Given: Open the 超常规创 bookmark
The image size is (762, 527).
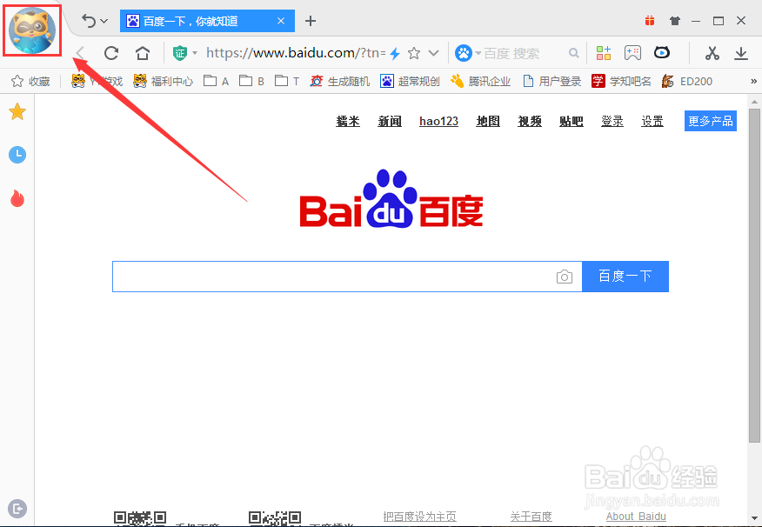Looking at the screenshot, I should point(411,81).
